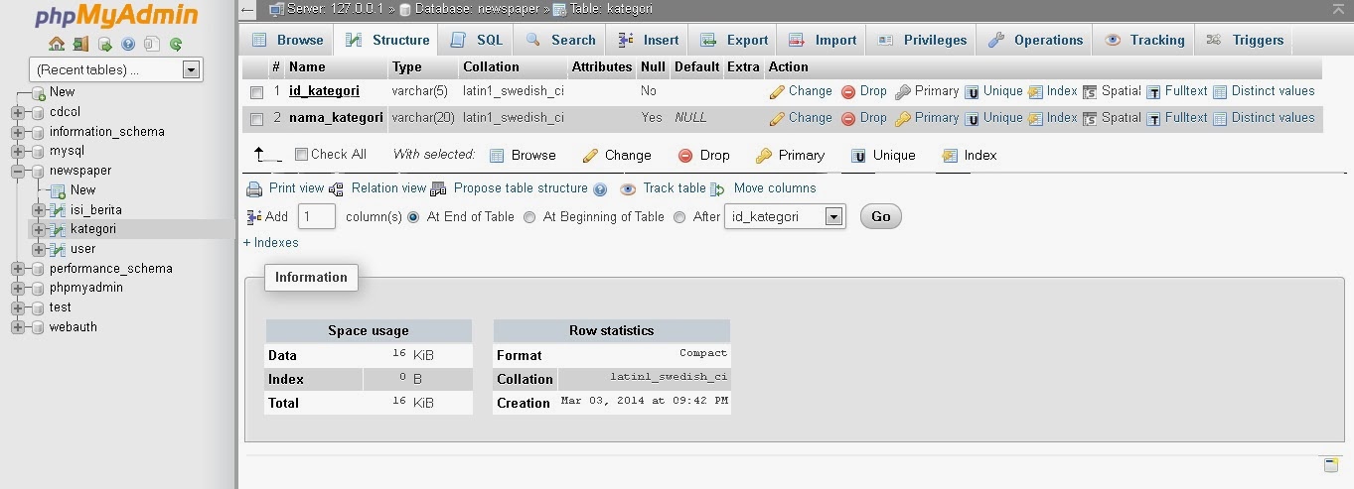Click the Index icon for id_kategori row

1035,91
